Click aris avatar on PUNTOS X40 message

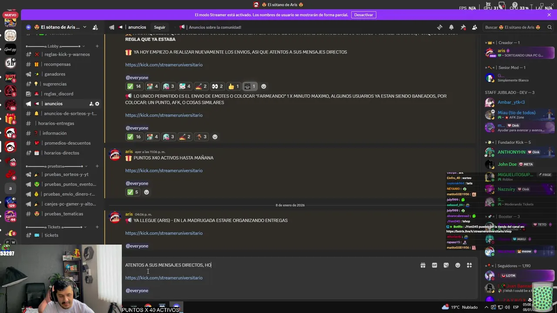coord(115,155)
